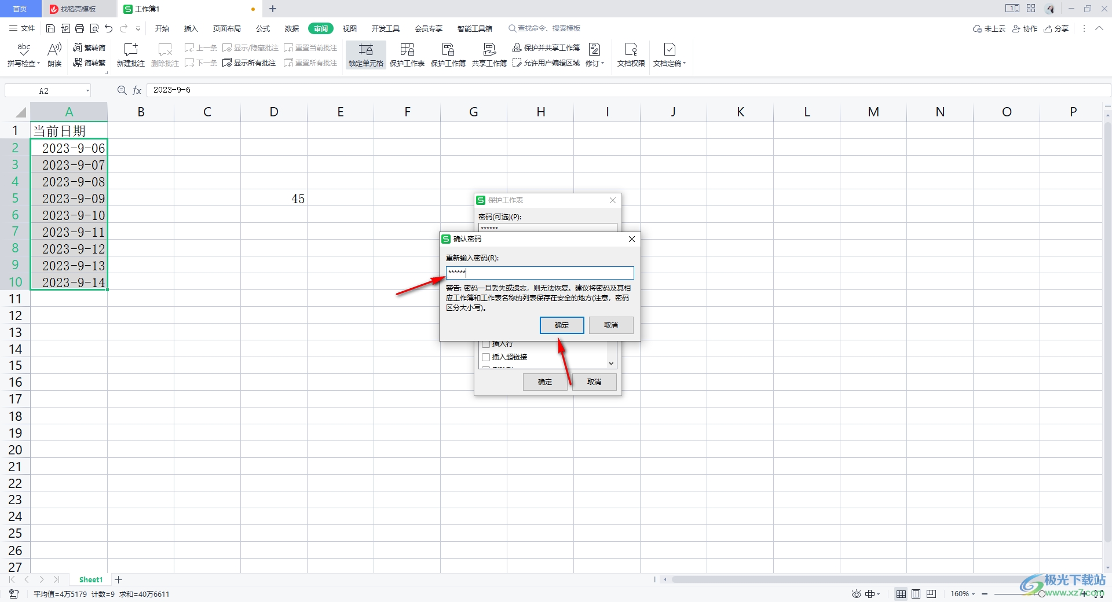Select the Sheet1 tab
Screen dimensions: 1112x602
pyautogui.click(x=90, y=579)
